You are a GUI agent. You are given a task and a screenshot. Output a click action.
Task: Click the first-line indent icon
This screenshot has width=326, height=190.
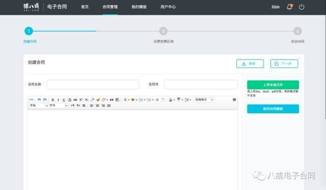(84, 106)
